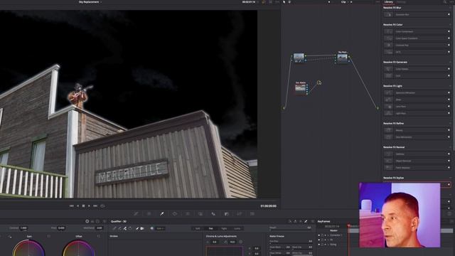Screen dimensions: 455x256
Task: Open the Blur palette
Action: coord(213,213)
